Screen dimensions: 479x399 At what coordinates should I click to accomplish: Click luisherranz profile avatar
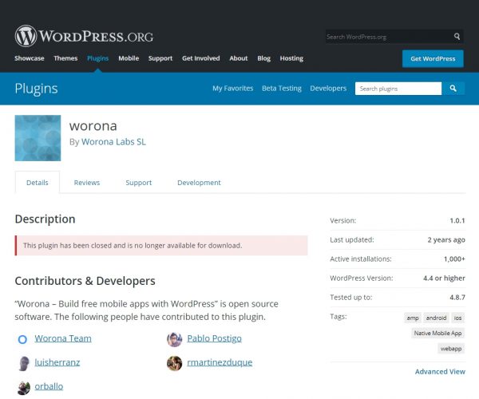(x=22, y=363)
